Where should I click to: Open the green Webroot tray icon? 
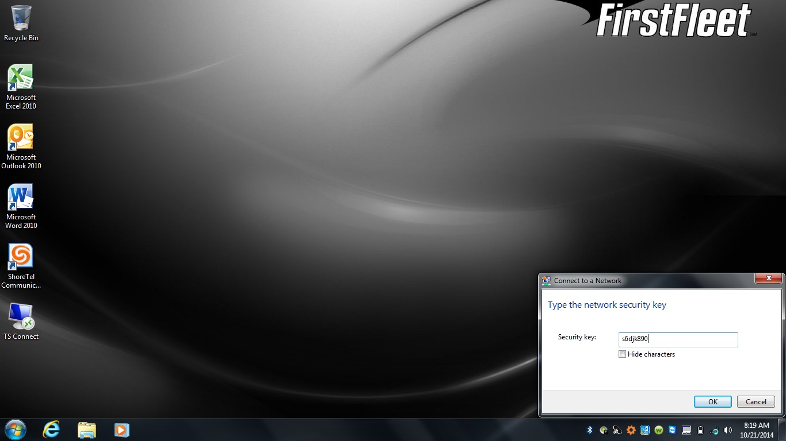[659, 430]
